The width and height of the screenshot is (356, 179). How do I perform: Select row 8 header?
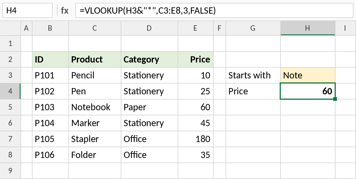tap(11, 155)
